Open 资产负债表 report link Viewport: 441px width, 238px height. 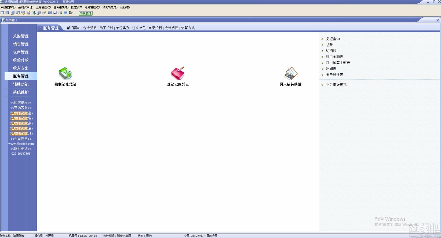334,75
